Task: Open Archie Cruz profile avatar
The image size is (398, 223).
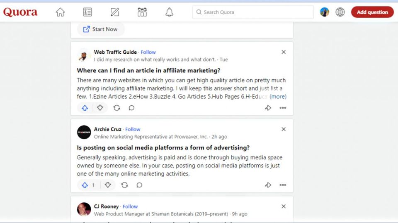Action: coord(84,132)
